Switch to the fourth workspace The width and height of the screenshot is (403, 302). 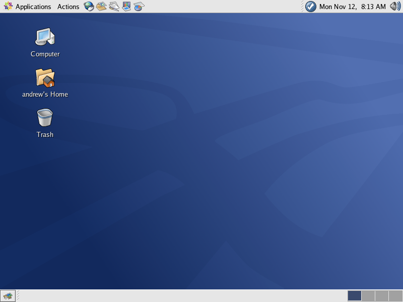pos(395,296)
